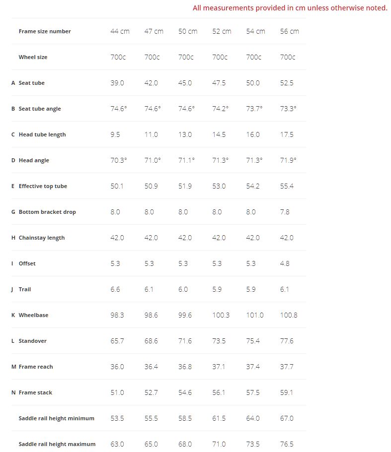Select the 59.1 frame stack value
391x452 pixels.
(287, 392)
